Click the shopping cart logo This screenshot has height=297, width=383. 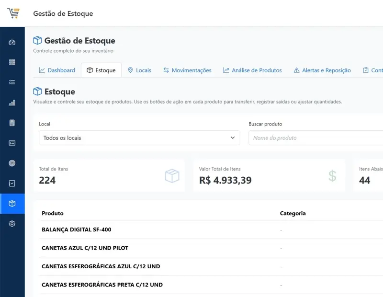[x=13, y=13]
